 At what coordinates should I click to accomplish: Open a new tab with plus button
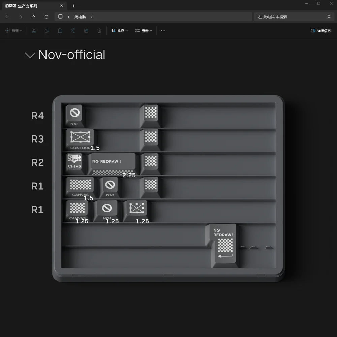pyautogui.click(x=73, y=6)
